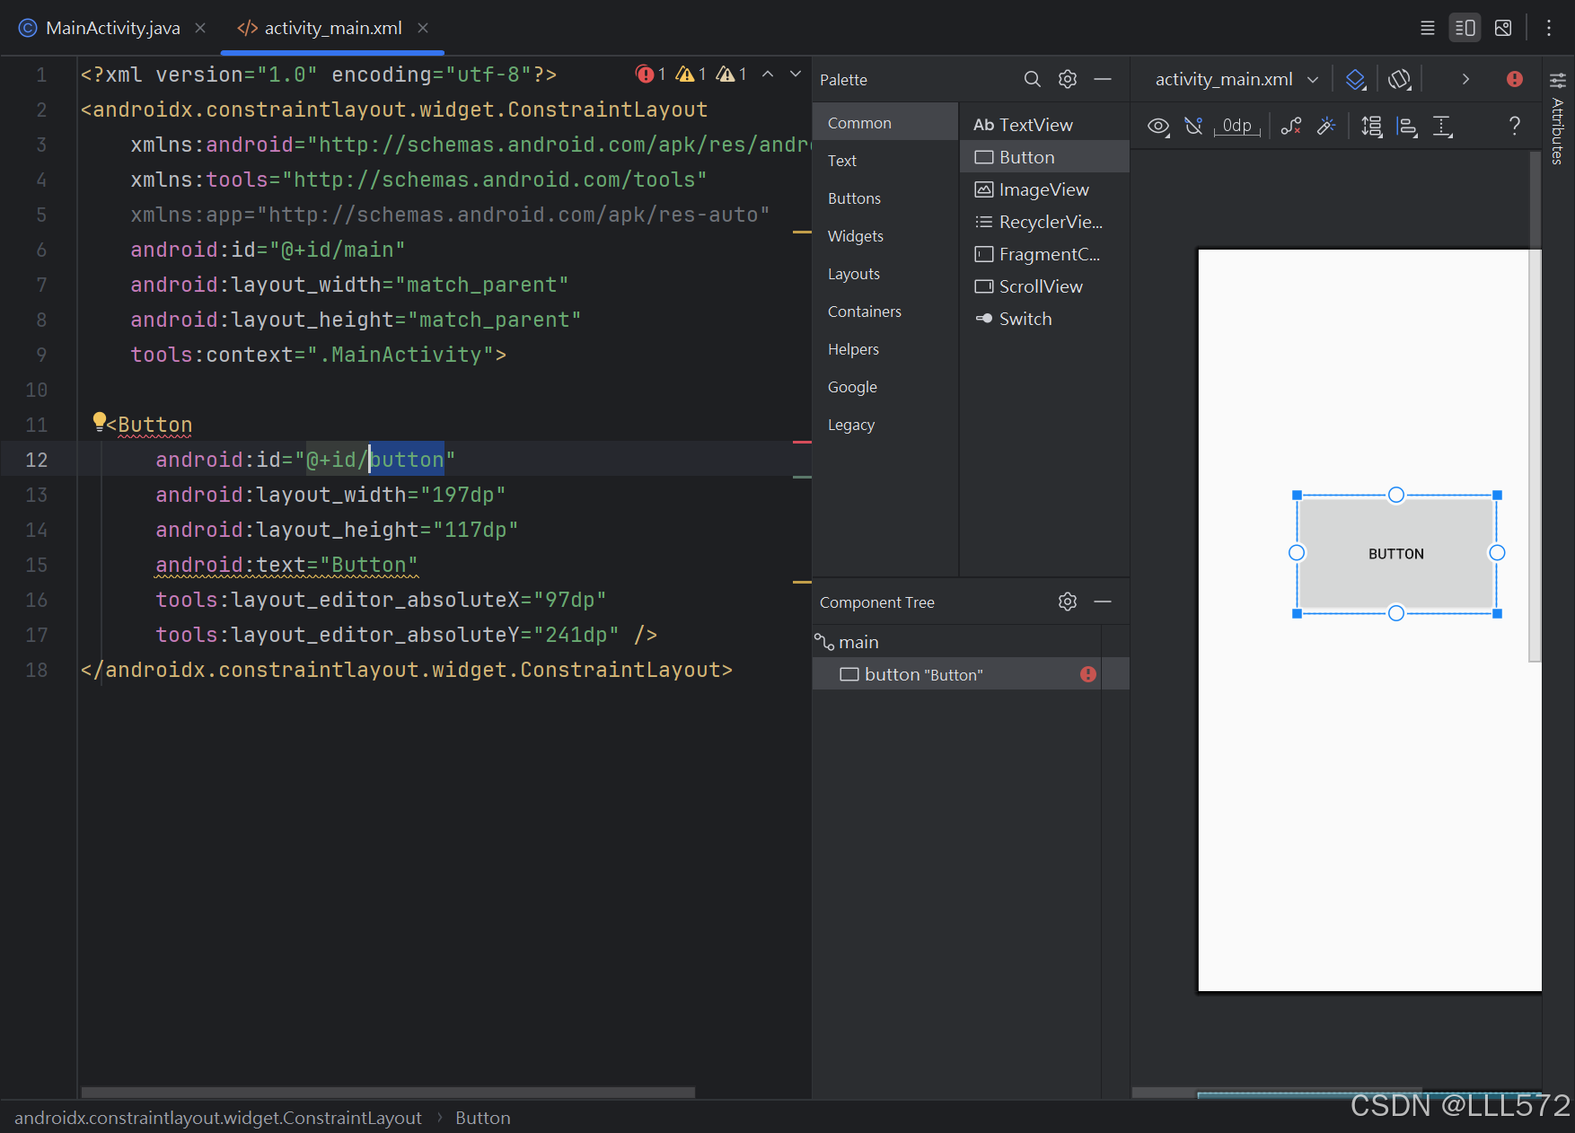Viewport: 1575px width, 1133px height.
Task: Close the activity_main.xml tab
Action: pos(423,28)
